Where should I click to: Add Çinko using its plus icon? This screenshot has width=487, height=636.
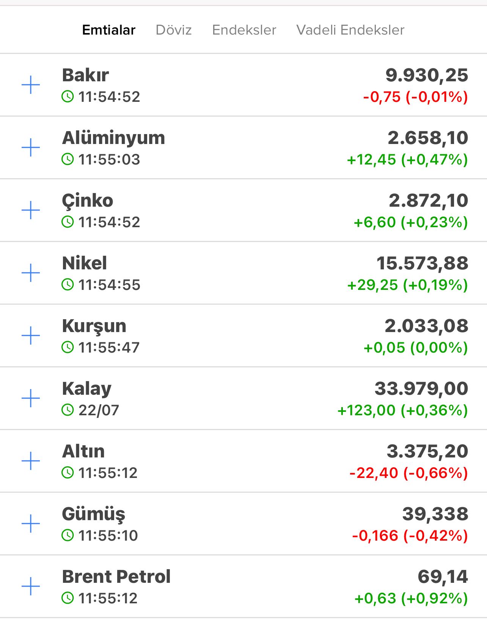pos(31,210)
